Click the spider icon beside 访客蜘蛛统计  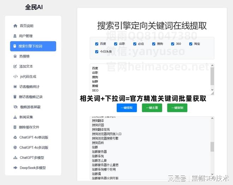point(15,87)
